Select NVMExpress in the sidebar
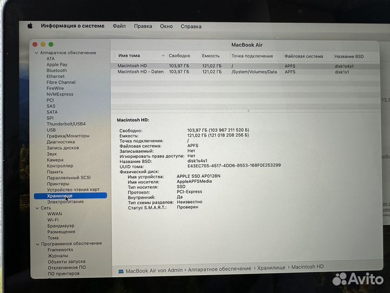This screenshot has width=390, height=293. [60, 94]
